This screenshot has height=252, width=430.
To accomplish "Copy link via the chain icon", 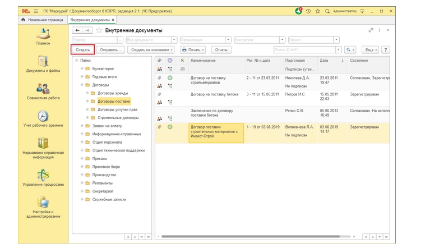I will tap(371, 30).
